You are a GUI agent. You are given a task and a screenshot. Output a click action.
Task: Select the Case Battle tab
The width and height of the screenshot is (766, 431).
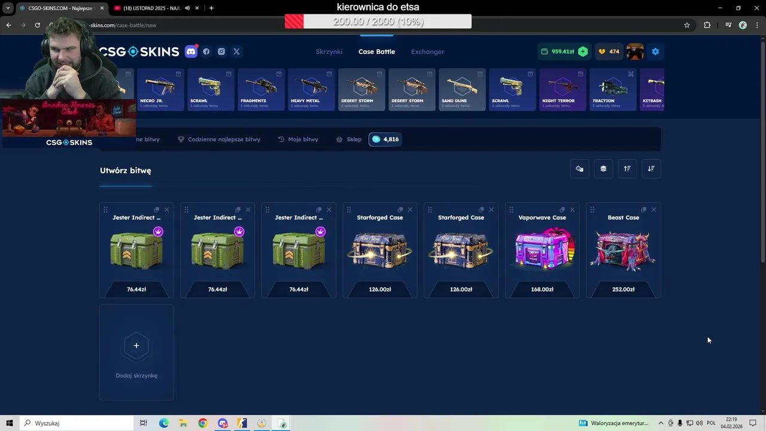376,51
